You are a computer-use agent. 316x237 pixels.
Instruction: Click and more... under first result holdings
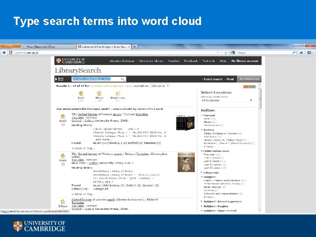click(x=104, y=140)
